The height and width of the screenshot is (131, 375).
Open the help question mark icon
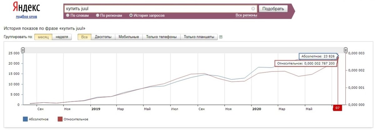pyautogui.click(x=221, y=37)
